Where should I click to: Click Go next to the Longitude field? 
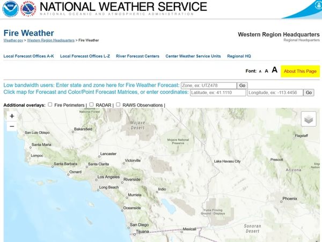pyautogui.click(x=309, y=93)
